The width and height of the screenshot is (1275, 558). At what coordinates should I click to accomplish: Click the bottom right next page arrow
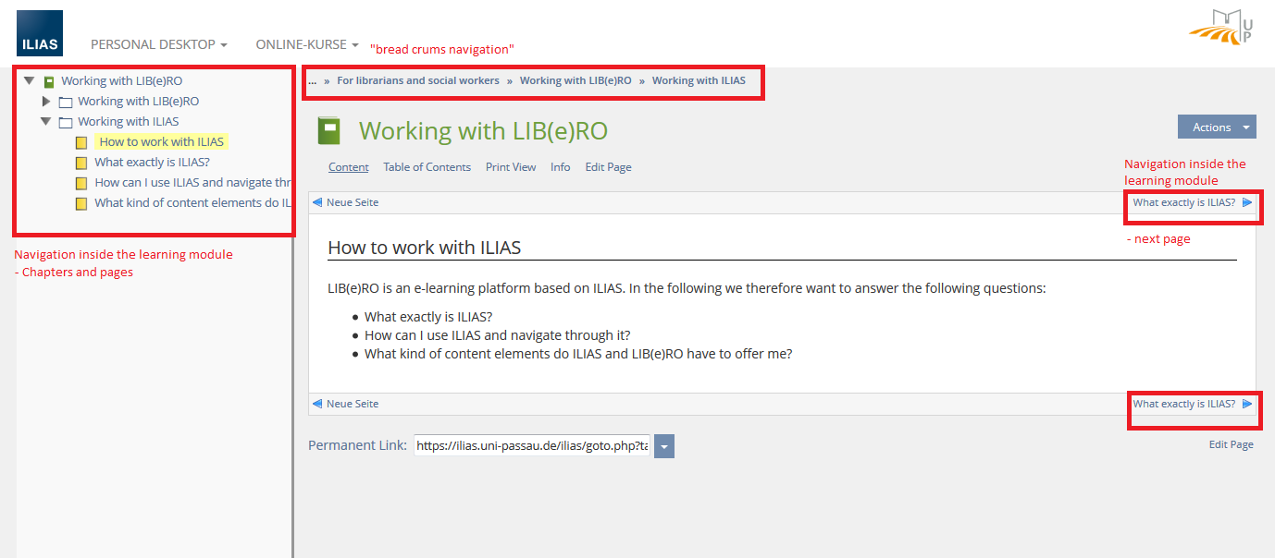tap(1247, 404)
